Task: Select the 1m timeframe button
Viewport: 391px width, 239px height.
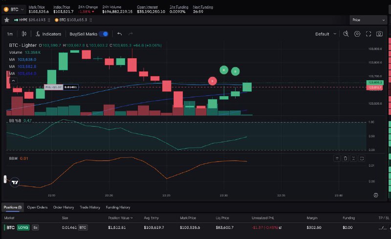Action: pyautogui.click(x=10, y=34)
